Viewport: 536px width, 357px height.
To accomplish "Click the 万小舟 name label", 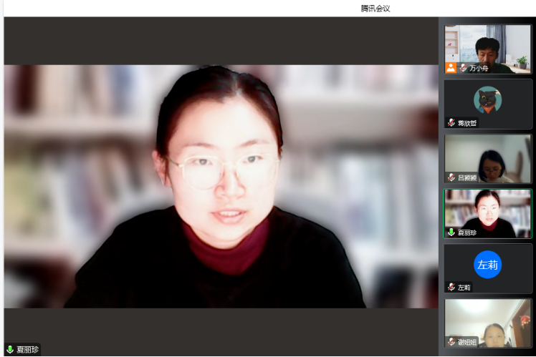I will (479, 69).
